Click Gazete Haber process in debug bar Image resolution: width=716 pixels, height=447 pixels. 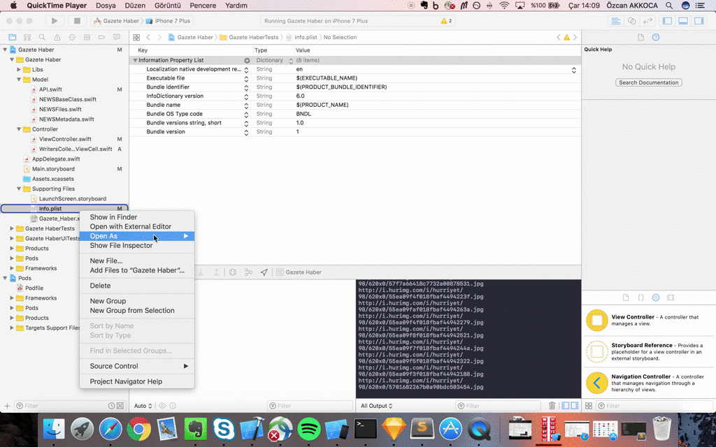(x=299, y=272)
